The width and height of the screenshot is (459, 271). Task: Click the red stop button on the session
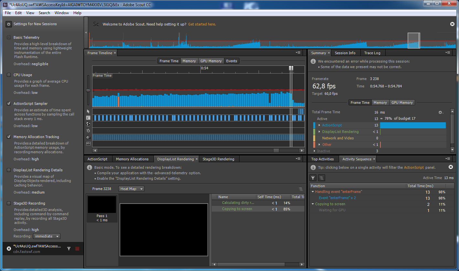pyautogui.click(x=77, y=249)
